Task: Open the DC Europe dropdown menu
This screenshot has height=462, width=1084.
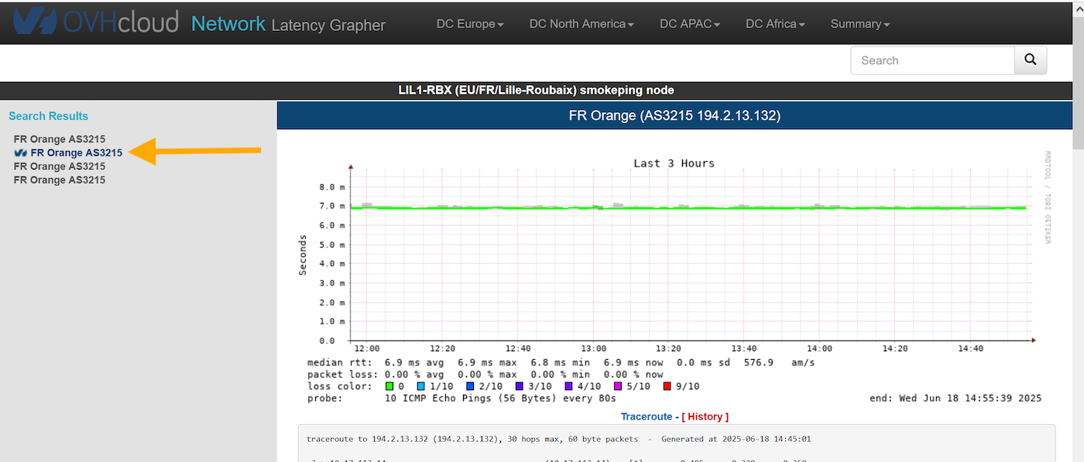Action: point(469,24)
